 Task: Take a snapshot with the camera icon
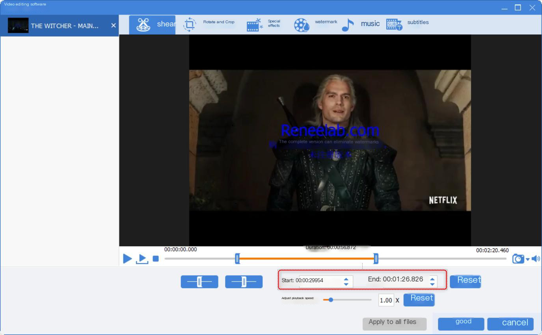click(518, 259)
